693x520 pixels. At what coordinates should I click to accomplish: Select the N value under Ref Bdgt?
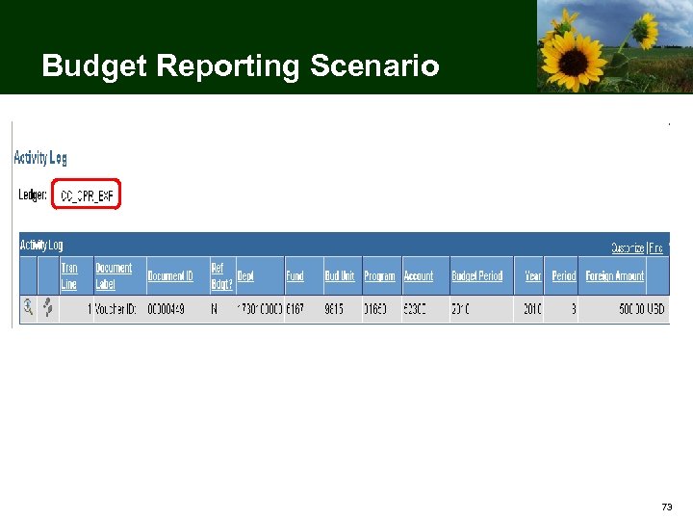(x=215, y=309)
